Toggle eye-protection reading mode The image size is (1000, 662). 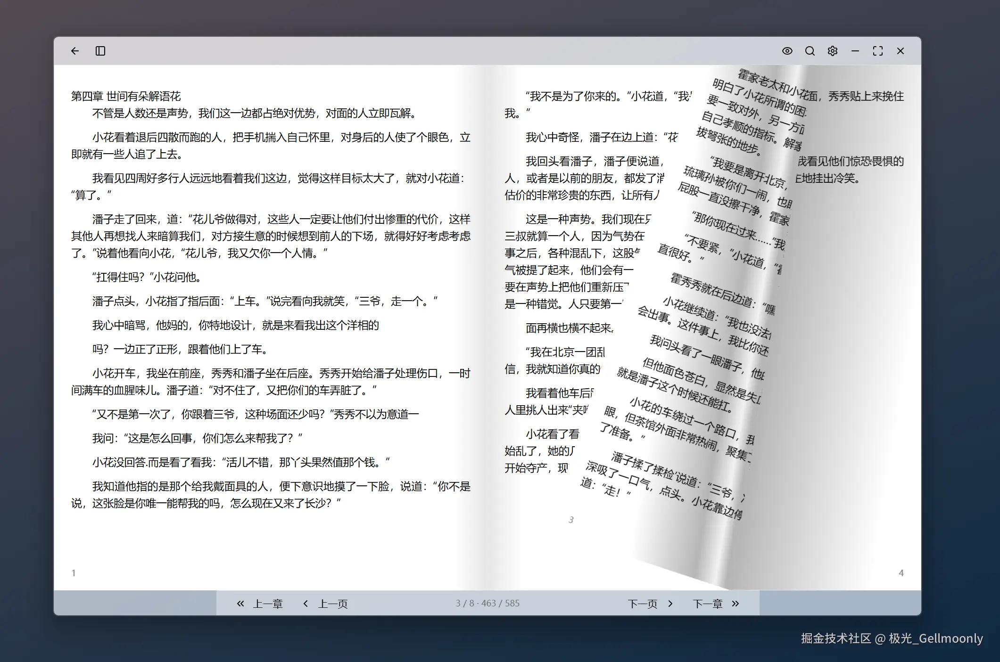[x=787, y=51]
